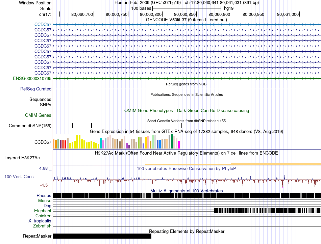Click the 'chr17:' ruler label
321x244 pixels.
pos(45,14)
